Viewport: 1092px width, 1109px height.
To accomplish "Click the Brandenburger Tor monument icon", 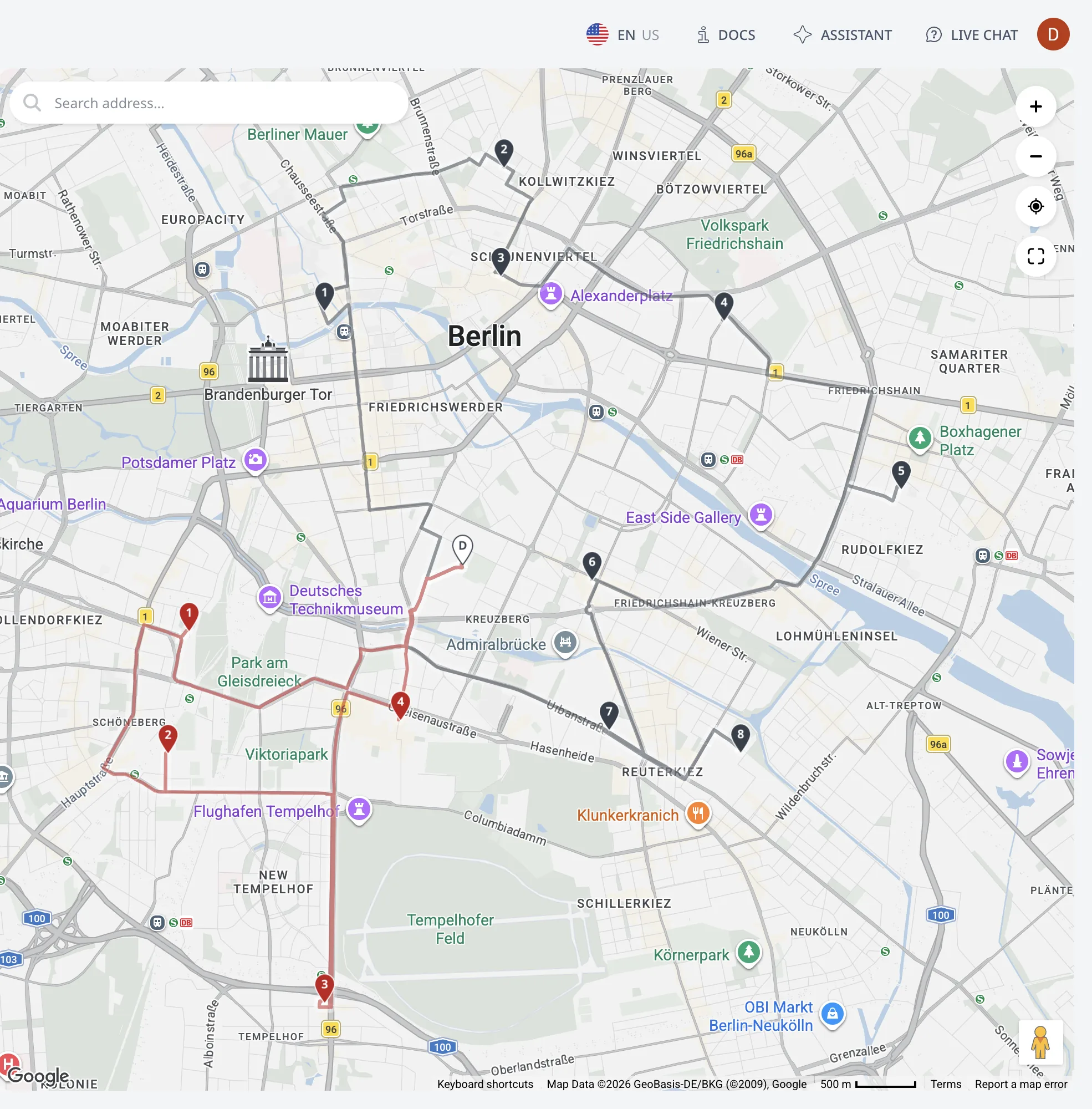I will 268,360.
